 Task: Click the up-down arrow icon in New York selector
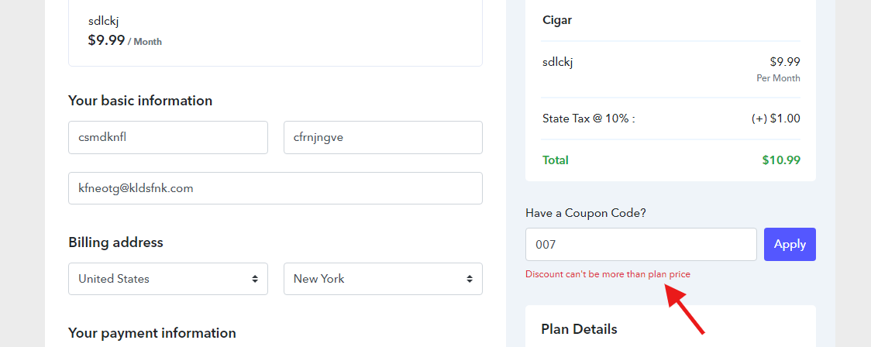470,279
